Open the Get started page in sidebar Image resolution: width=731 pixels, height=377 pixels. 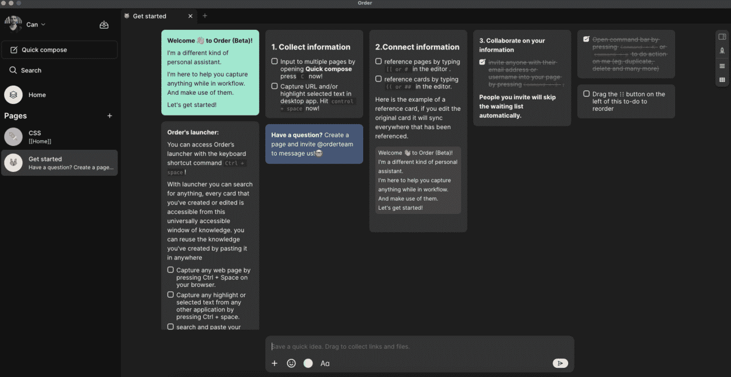[60, 163]
